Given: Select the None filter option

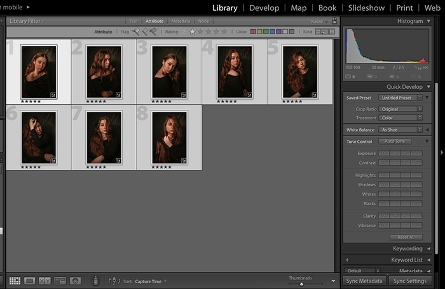Looking at the screenshot, I should click(203, 21).
